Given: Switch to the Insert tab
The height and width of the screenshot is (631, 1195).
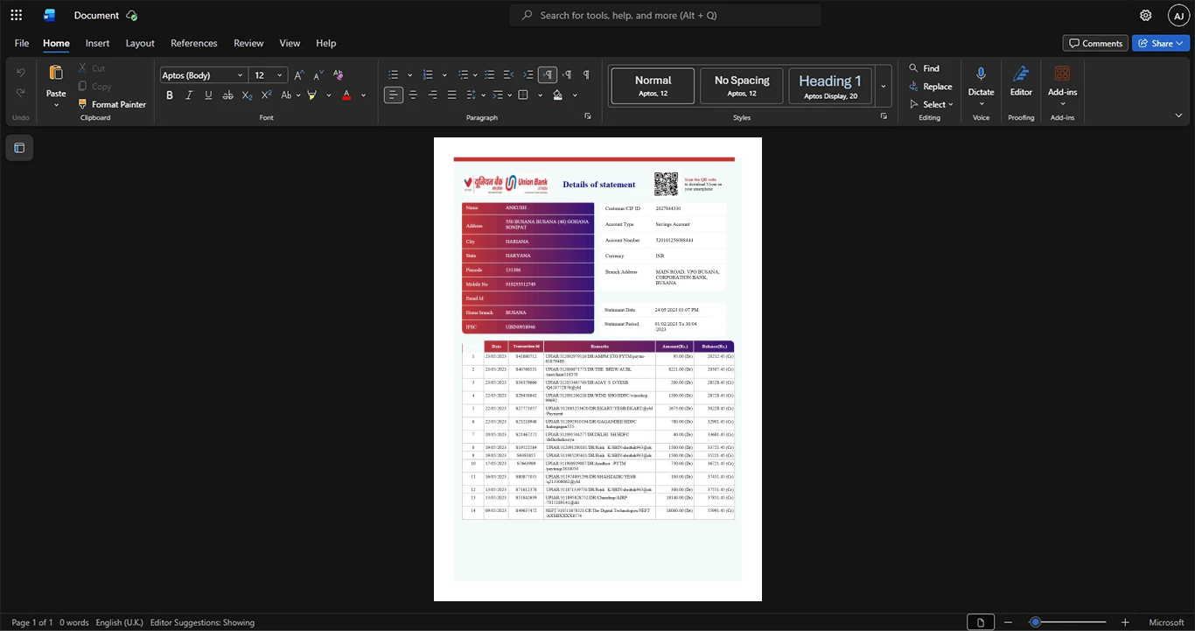Looking at the screenshot, I should [x=97, y=43].
